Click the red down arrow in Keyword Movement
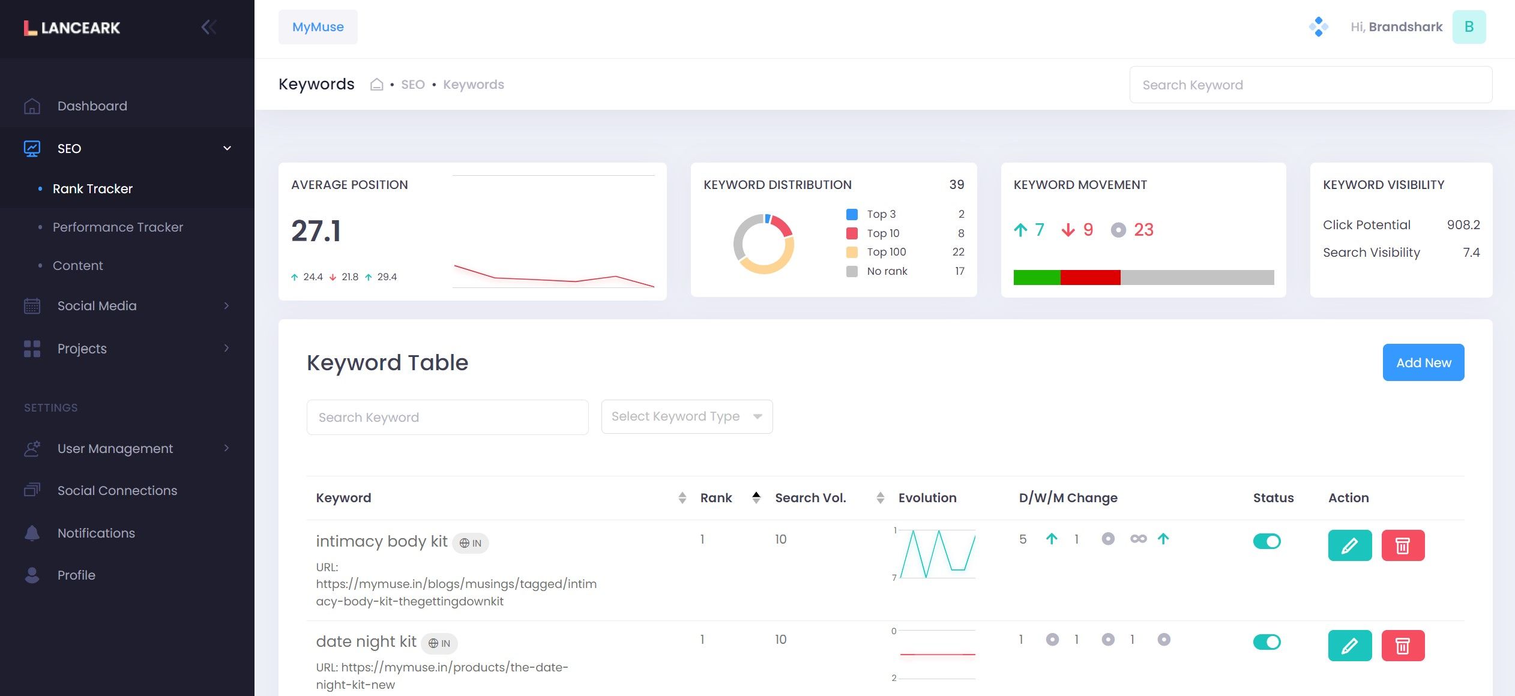This screenshot has width=1515, height=696. [1068, 230]
